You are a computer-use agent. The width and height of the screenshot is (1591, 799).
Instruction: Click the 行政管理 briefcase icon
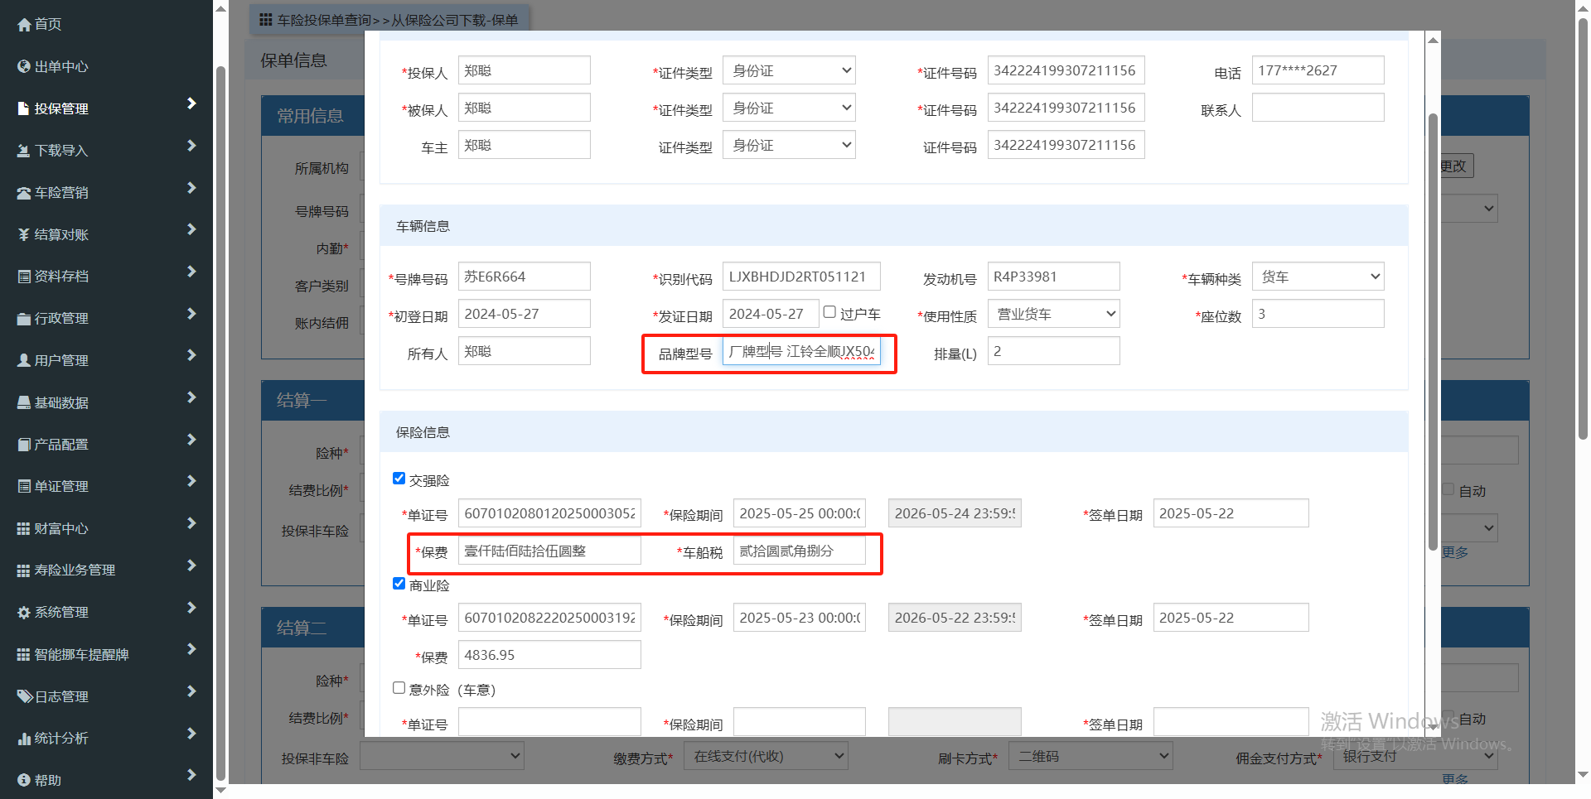pos(24,319)
